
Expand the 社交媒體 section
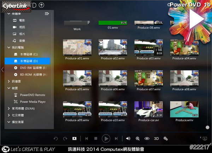click(x=8, y=115)
